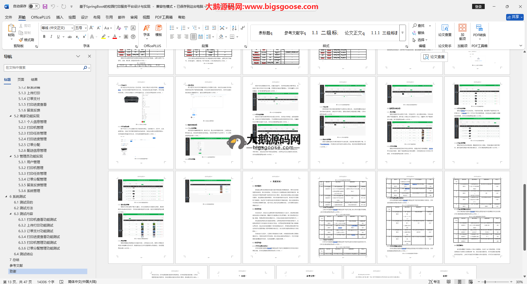527x284 pixels.
Task: Expand the styles gallery more arrow
Action: pos(402,33)
